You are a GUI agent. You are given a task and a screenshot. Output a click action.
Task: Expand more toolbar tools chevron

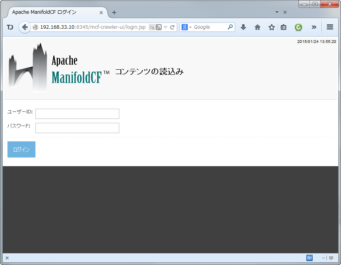[313, 27]
